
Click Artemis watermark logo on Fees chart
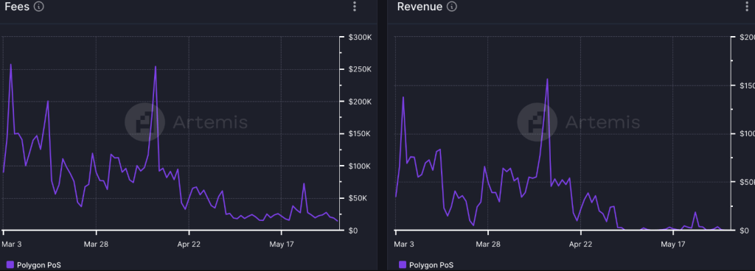click(145, 122)
